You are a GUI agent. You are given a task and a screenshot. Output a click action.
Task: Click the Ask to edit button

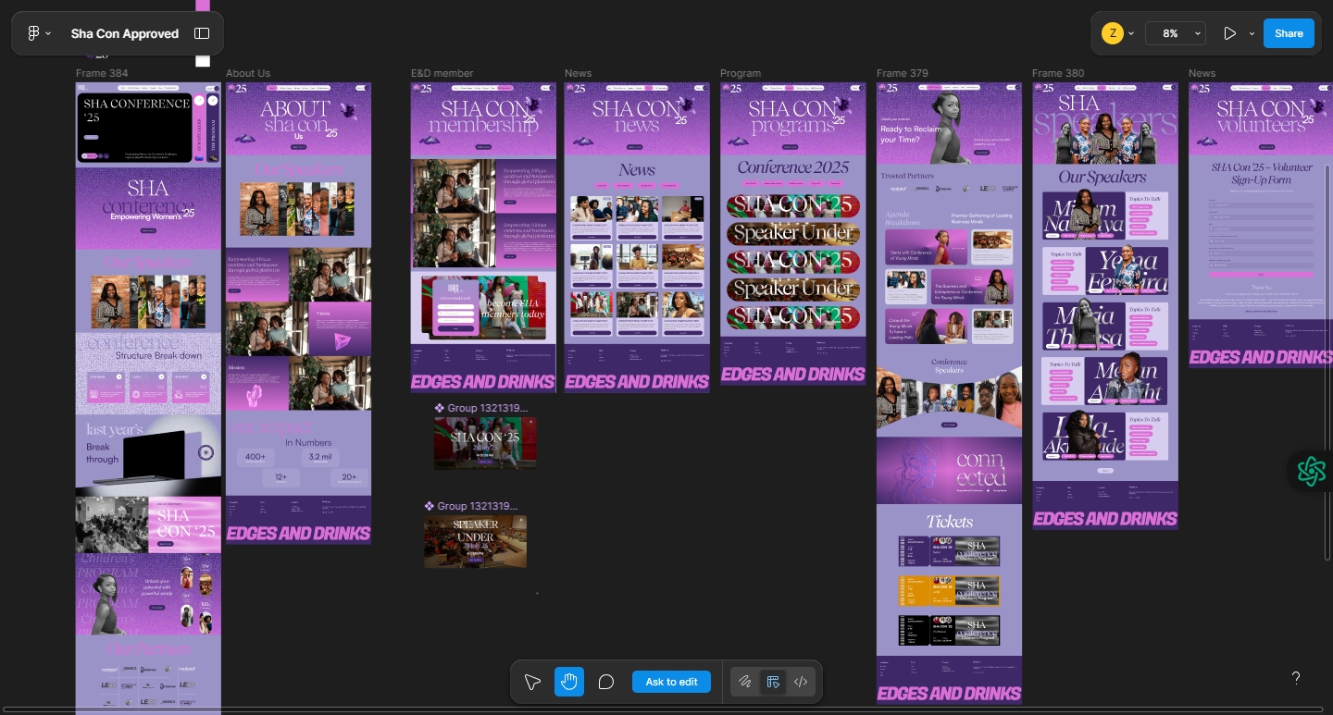point(671,682)
